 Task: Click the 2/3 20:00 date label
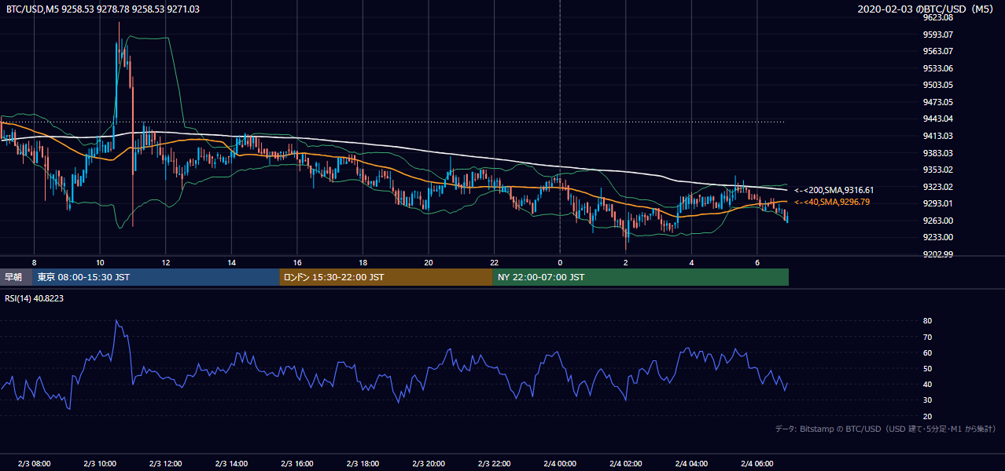[429, 464]
